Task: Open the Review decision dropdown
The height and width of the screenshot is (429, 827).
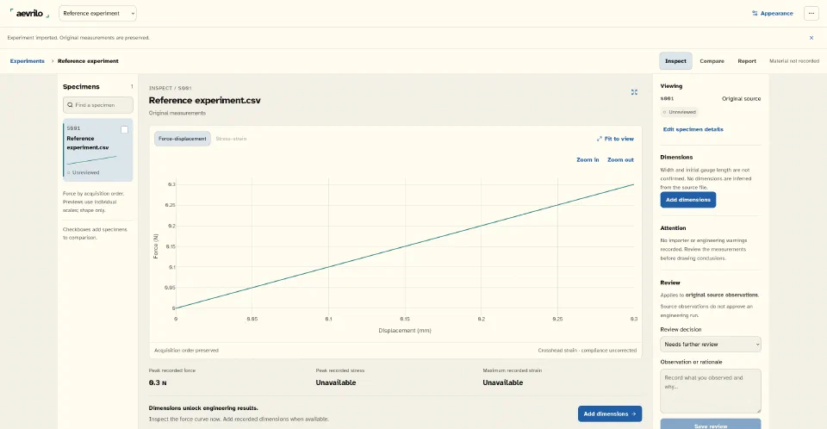Action: 711,345
